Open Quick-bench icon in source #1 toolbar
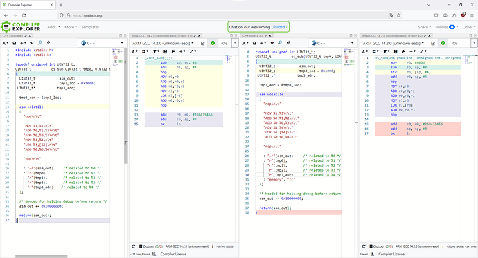The width and height of the screenshot is (478, 258). 48,43
